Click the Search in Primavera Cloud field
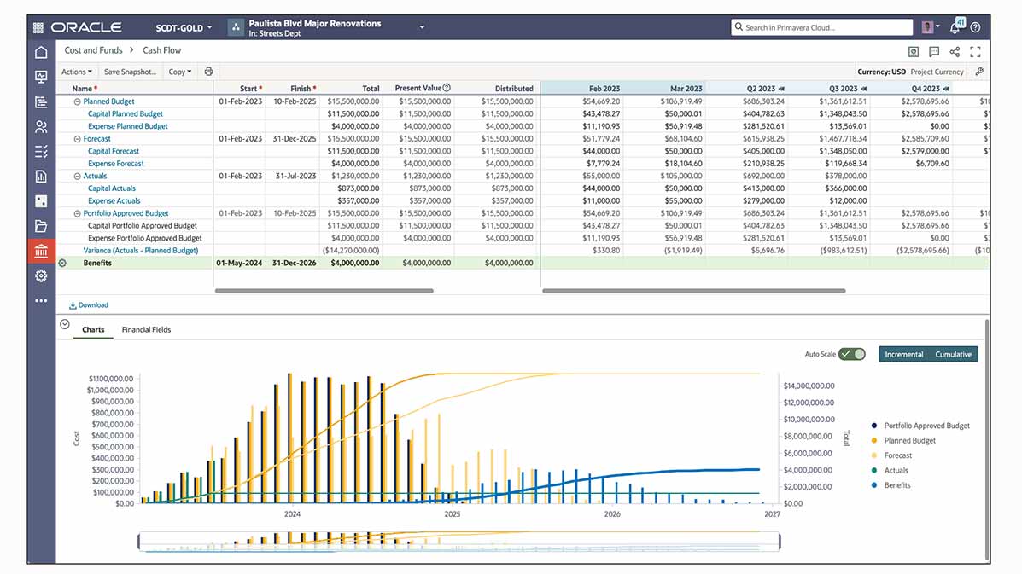Viewport: 1022px width, 574px height. coord(820,27)
